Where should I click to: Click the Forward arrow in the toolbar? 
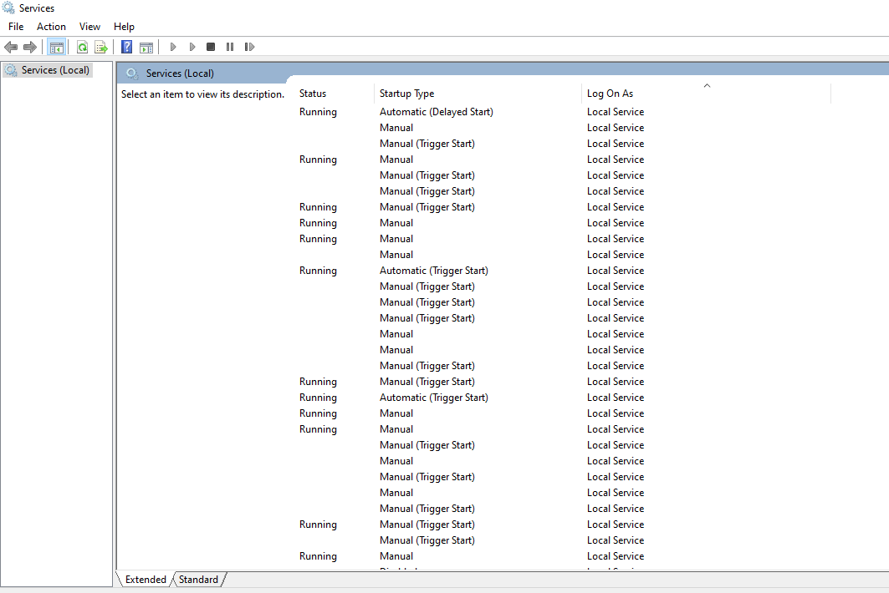30,48
